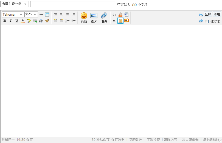Enable the 纯文本 plain text checkbox
Screen dimensions: 222x143
point(207,21)
